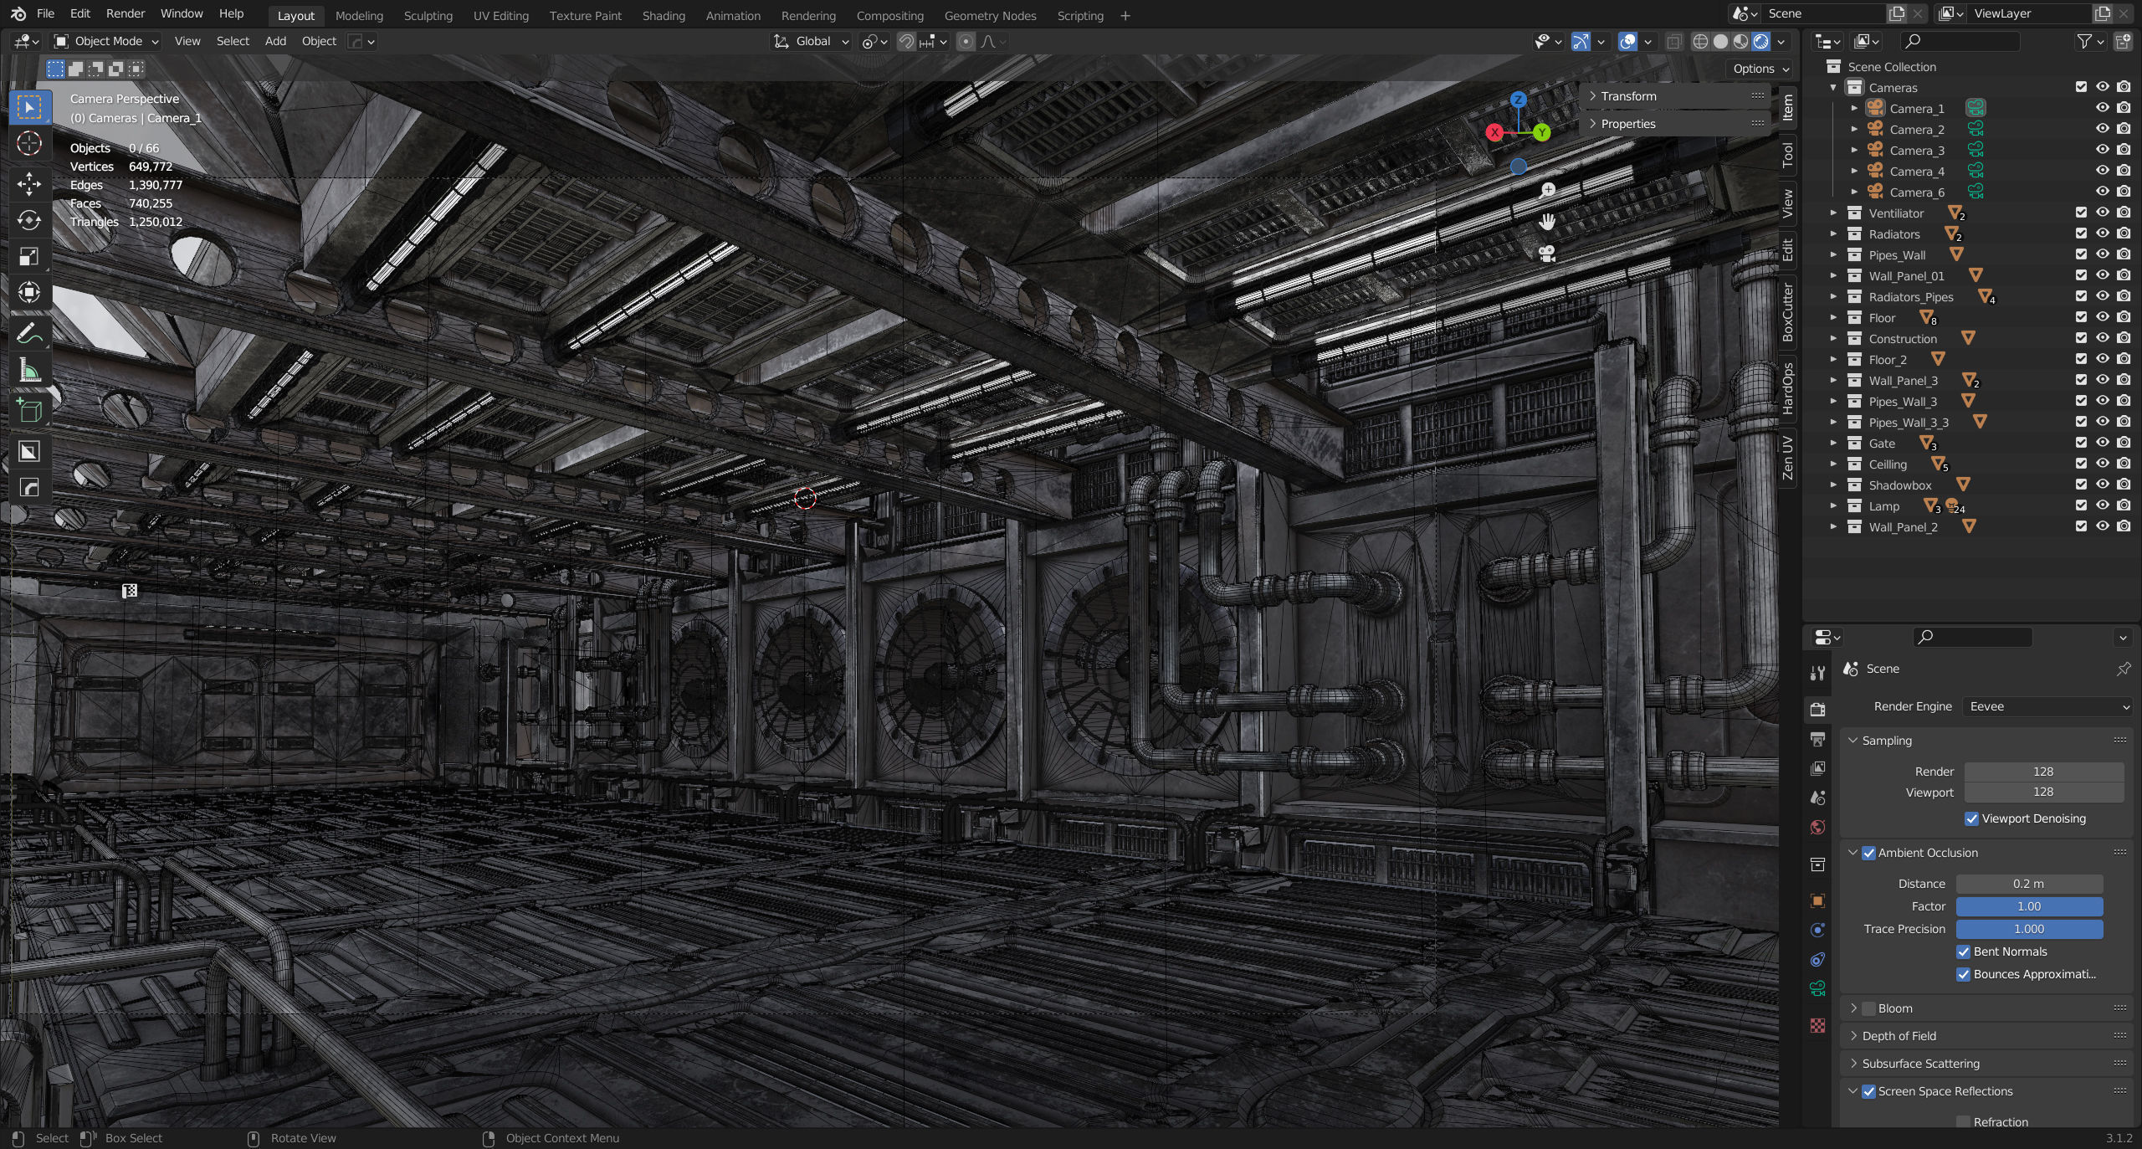Uncheck Viewport Denoising
The image size is (2142, 1149).
[1971, 818]
